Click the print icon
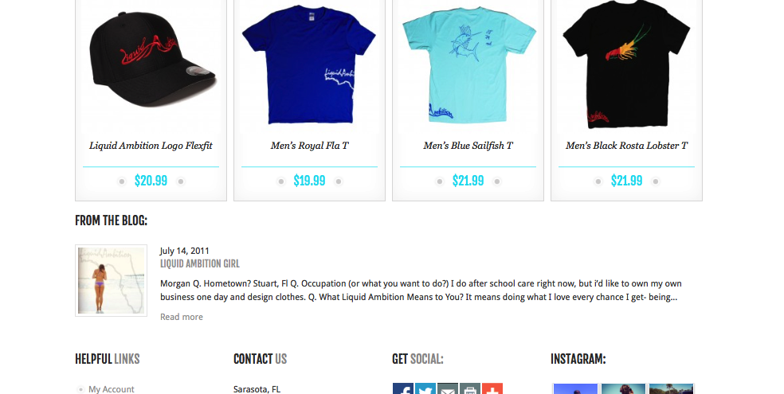784x394 pixels. tap(470, 388)
